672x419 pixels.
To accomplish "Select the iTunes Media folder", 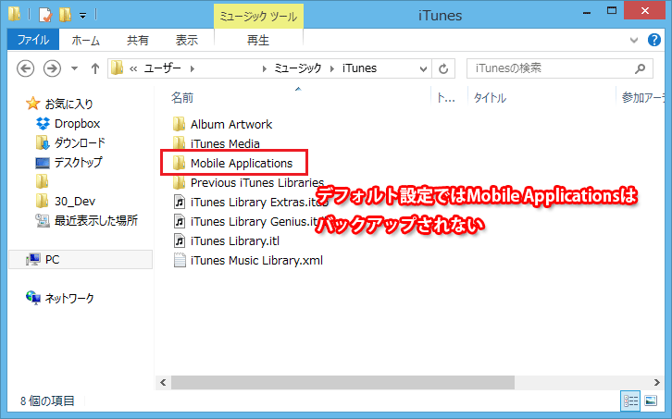I will coord(225,143).
